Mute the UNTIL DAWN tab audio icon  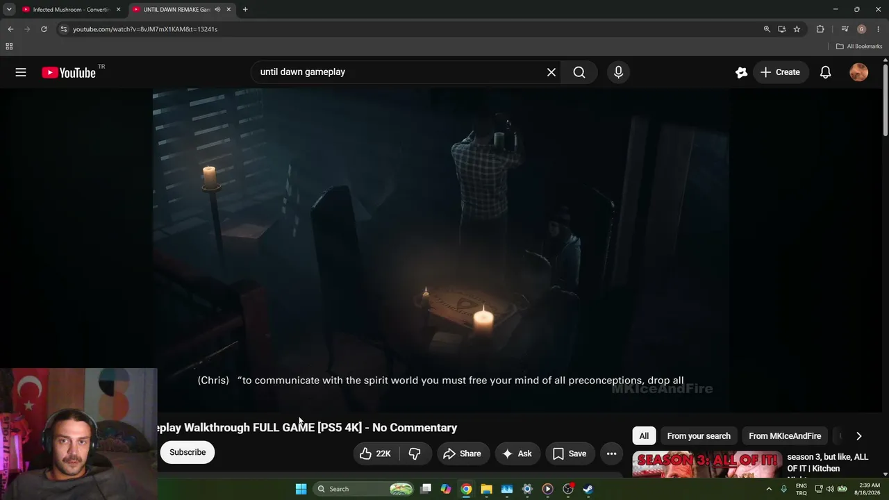(x=217, y=10)
